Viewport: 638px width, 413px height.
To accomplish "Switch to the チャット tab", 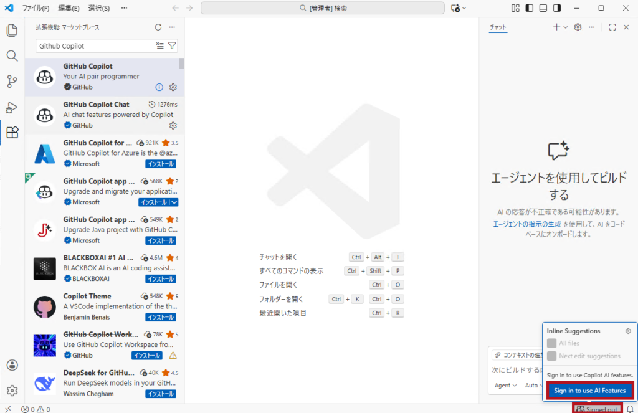I will point(498,27).
